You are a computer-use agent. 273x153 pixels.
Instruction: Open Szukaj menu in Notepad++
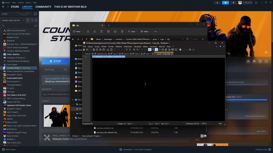97,47
